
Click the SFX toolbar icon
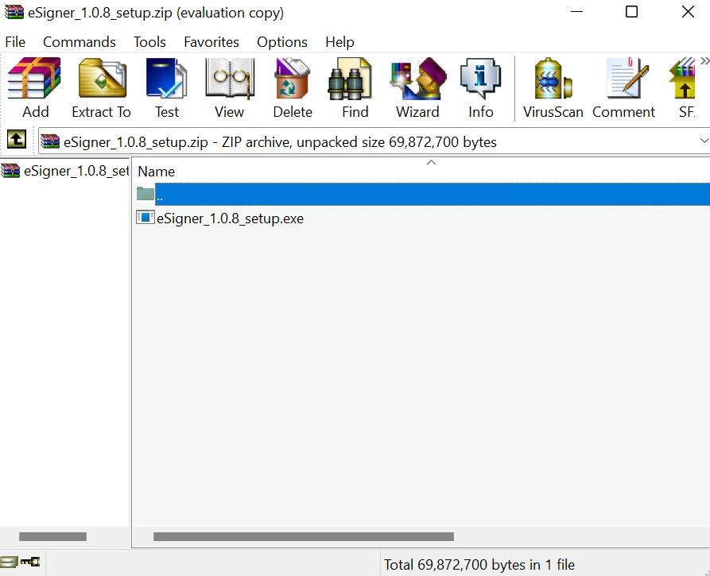682,79
